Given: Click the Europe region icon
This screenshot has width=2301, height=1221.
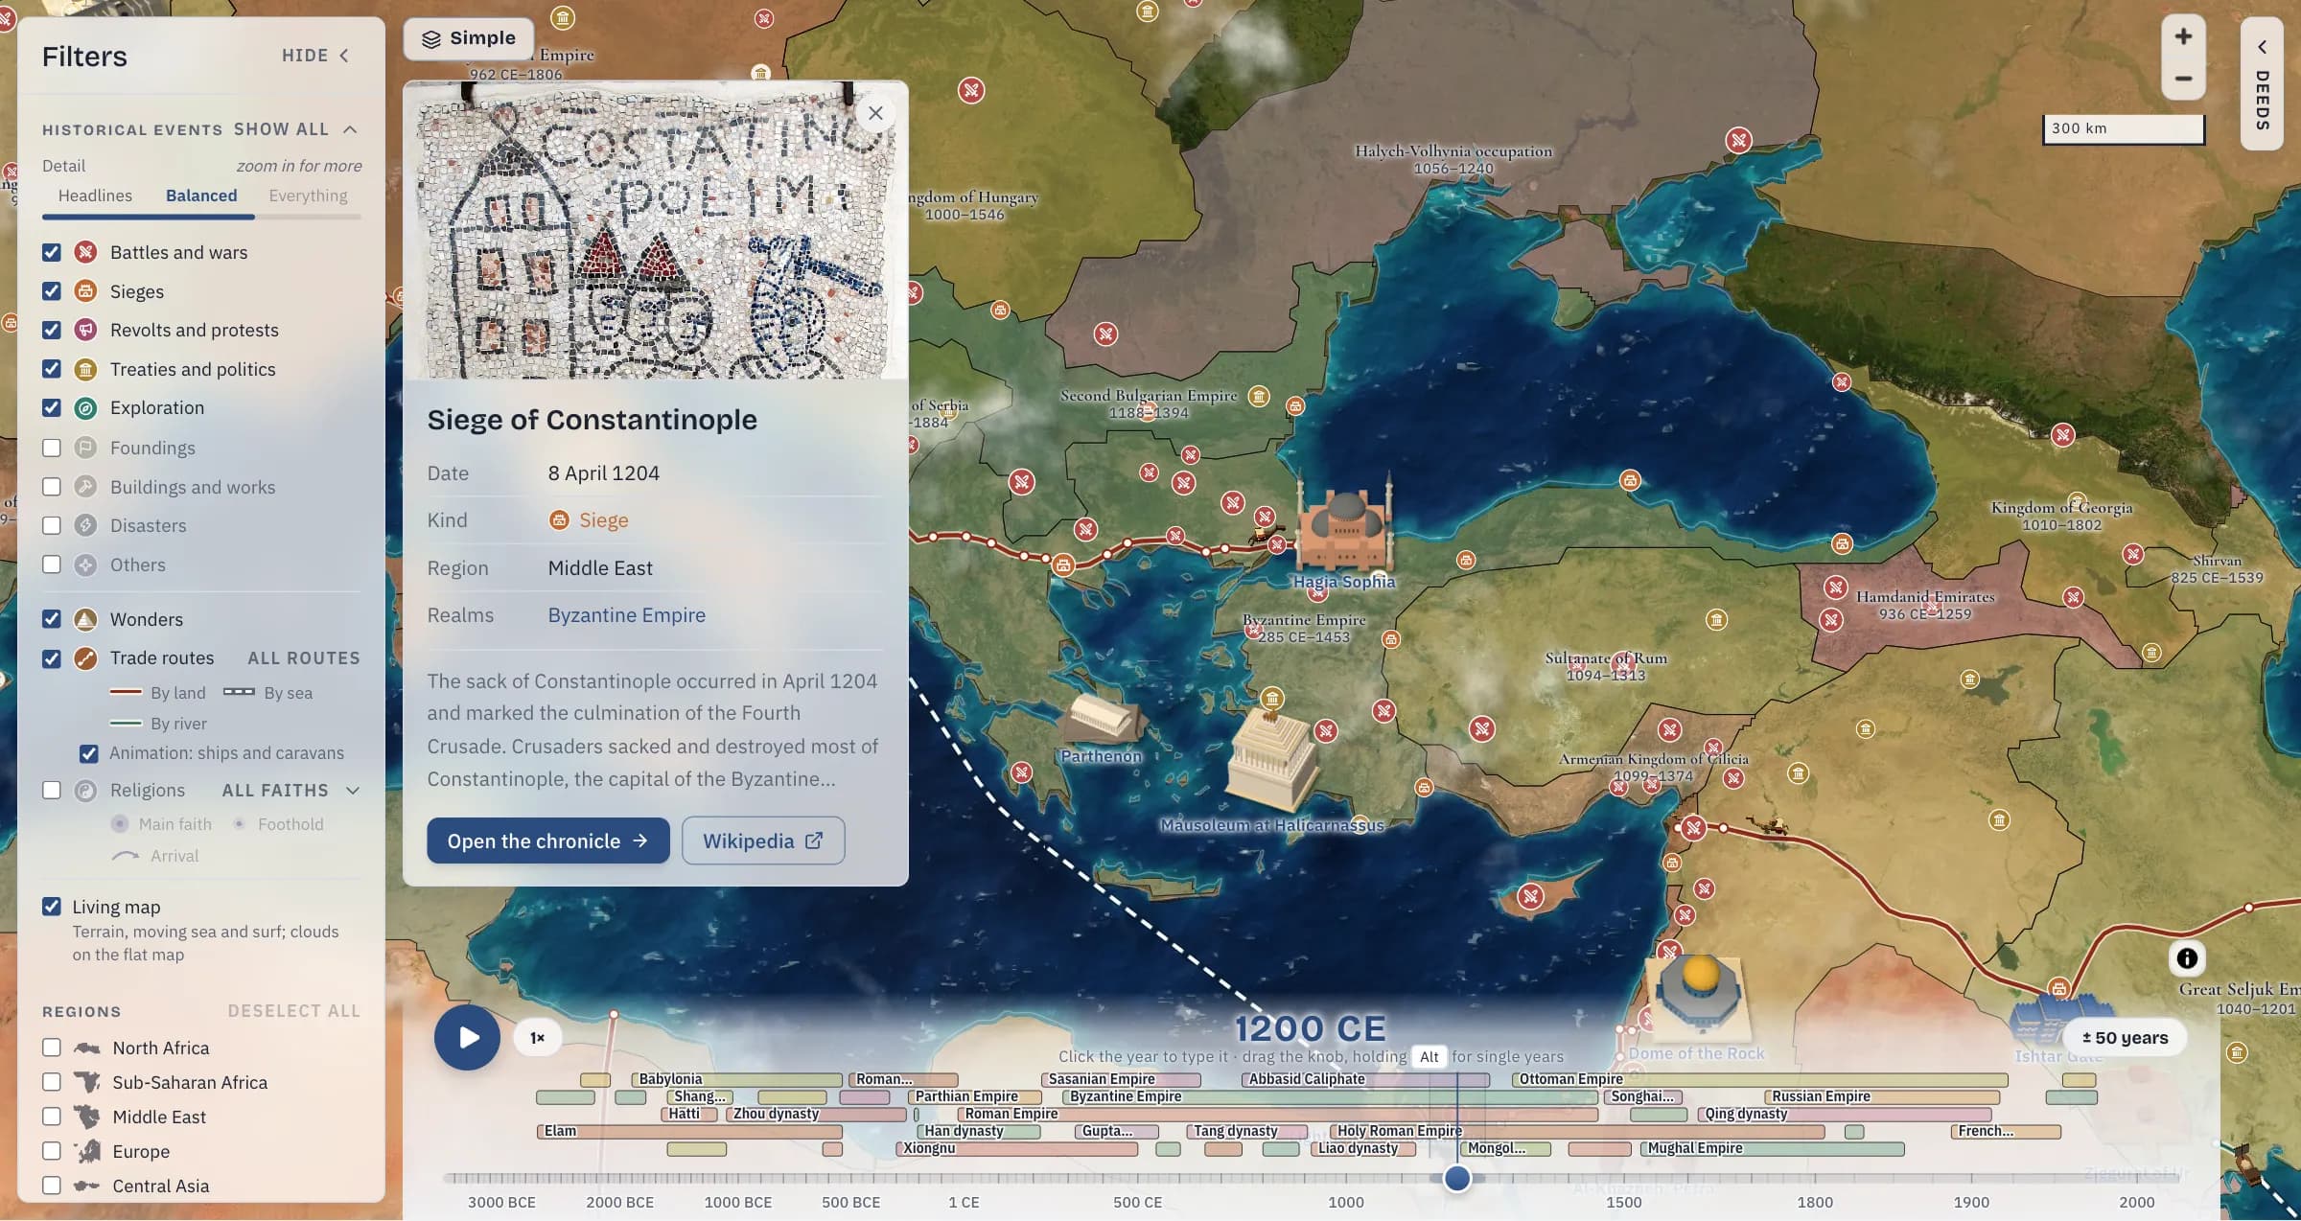Looking at the screenshot, I should pyautogui.click(x=87, y=1151).
